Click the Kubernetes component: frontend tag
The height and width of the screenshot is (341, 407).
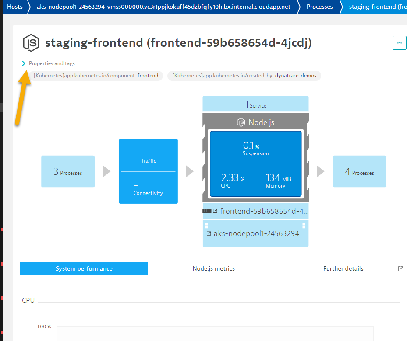pos(96,76)
